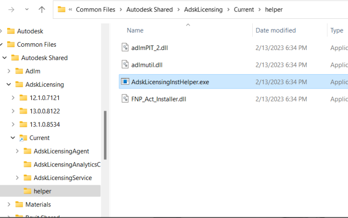Navigate to AdskLicensing in breadcrumb

tap(203, 10)
